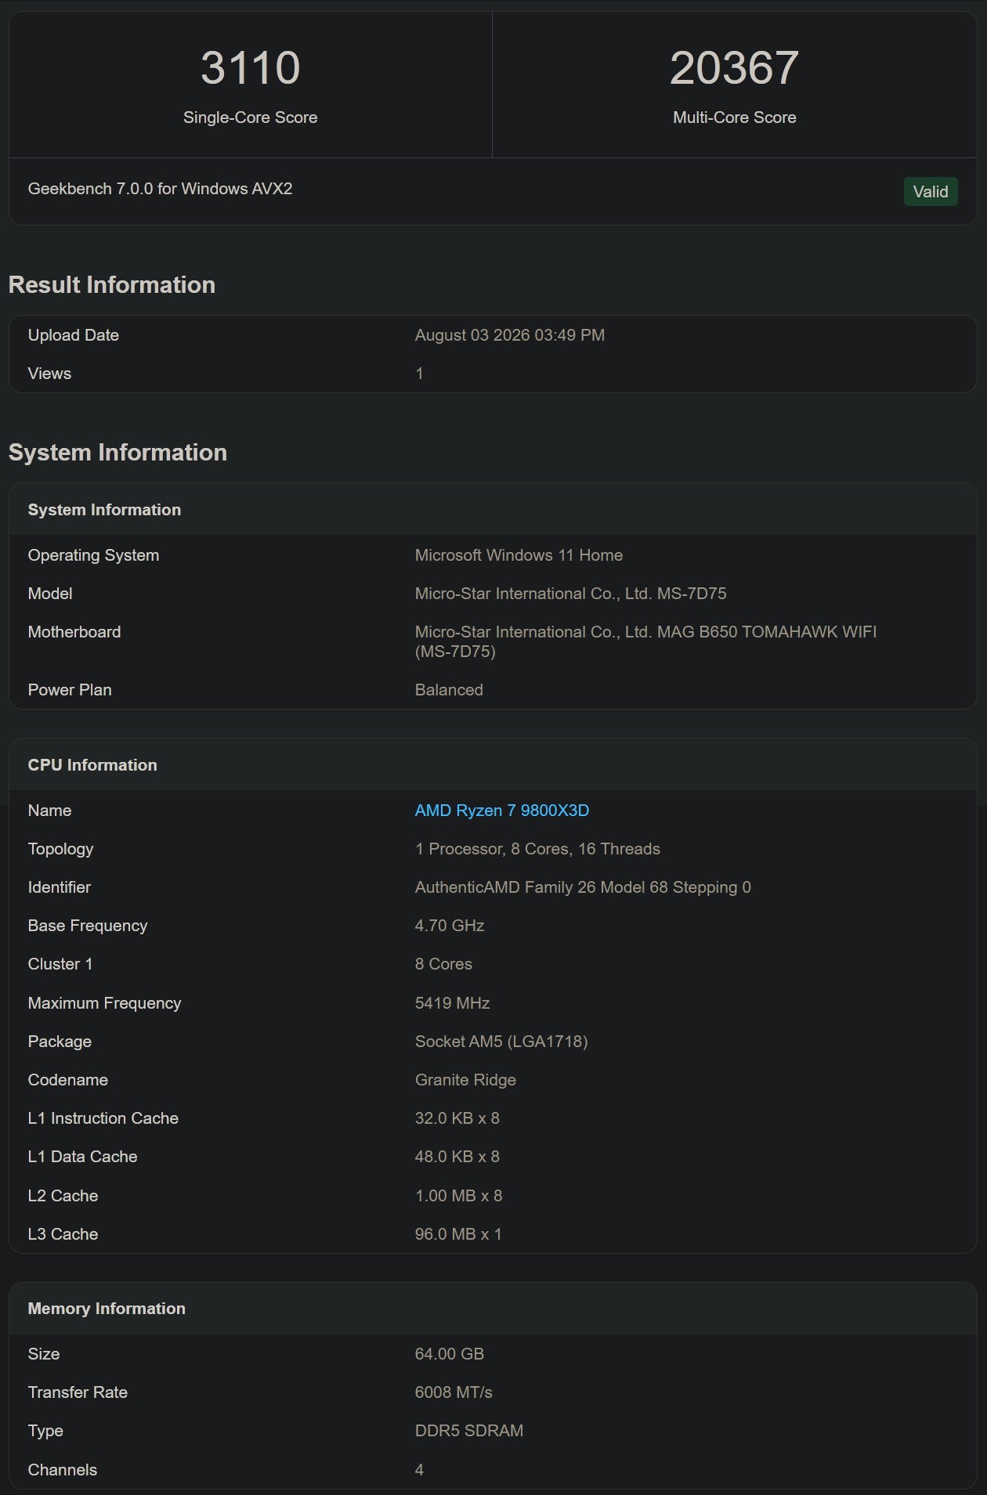Select the single-core score 3110
Viewport: 987px width, 1495px height.
[250, 67]
